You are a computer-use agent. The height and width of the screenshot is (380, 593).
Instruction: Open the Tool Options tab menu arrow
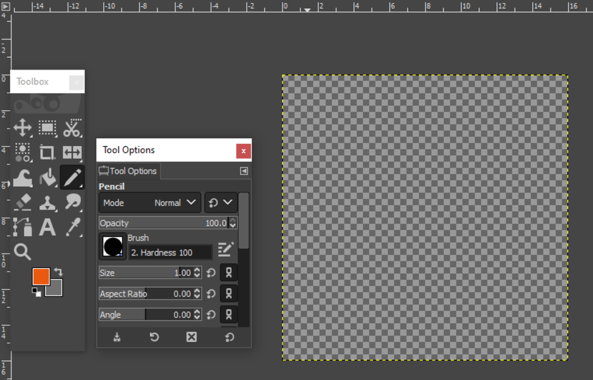[x=244, y=171]
